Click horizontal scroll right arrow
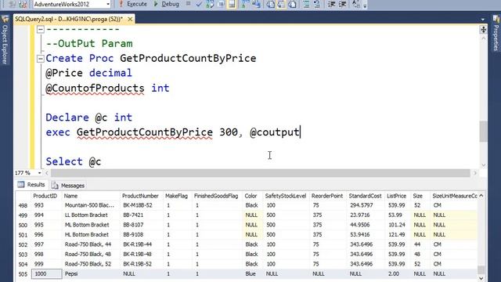 [474, 173]
